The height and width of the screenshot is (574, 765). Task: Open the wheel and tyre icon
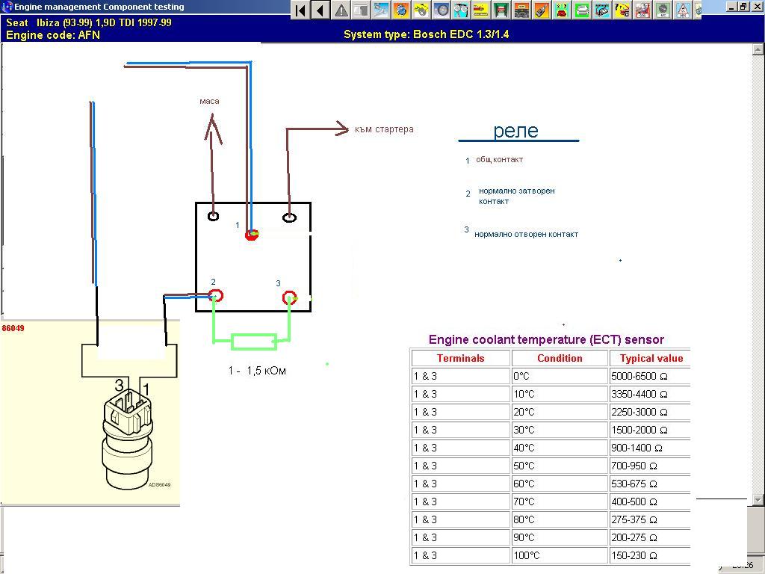point(442,10)
